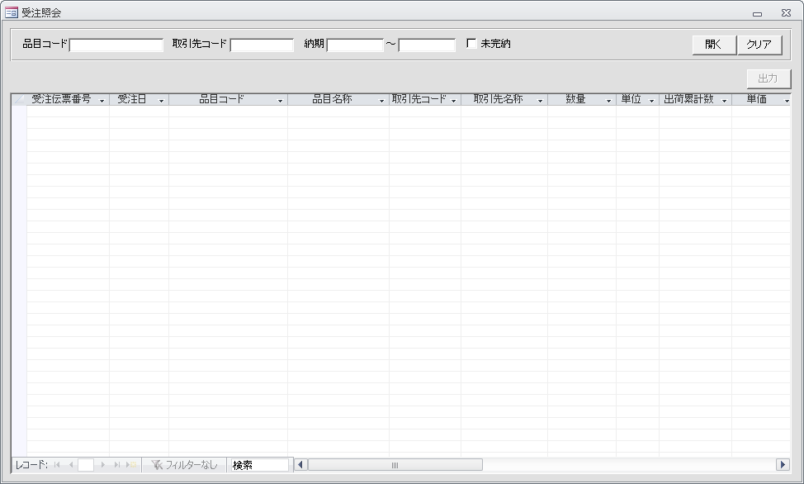Viewport: 804px width, 484px height.
Task: Open the 取引先名称 column dropdown arrow
Action: click(x=541, y=101)
